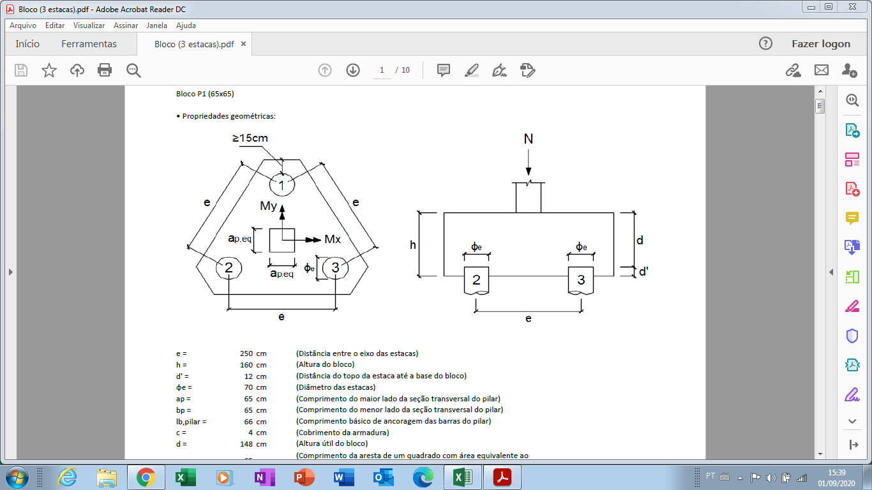
Task: Click the stamp tool in toolbar
Action: coord(527,70)
